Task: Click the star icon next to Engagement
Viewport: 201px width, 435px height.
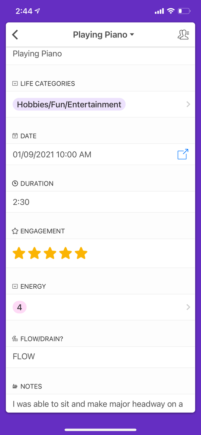Action: (15, 231)
